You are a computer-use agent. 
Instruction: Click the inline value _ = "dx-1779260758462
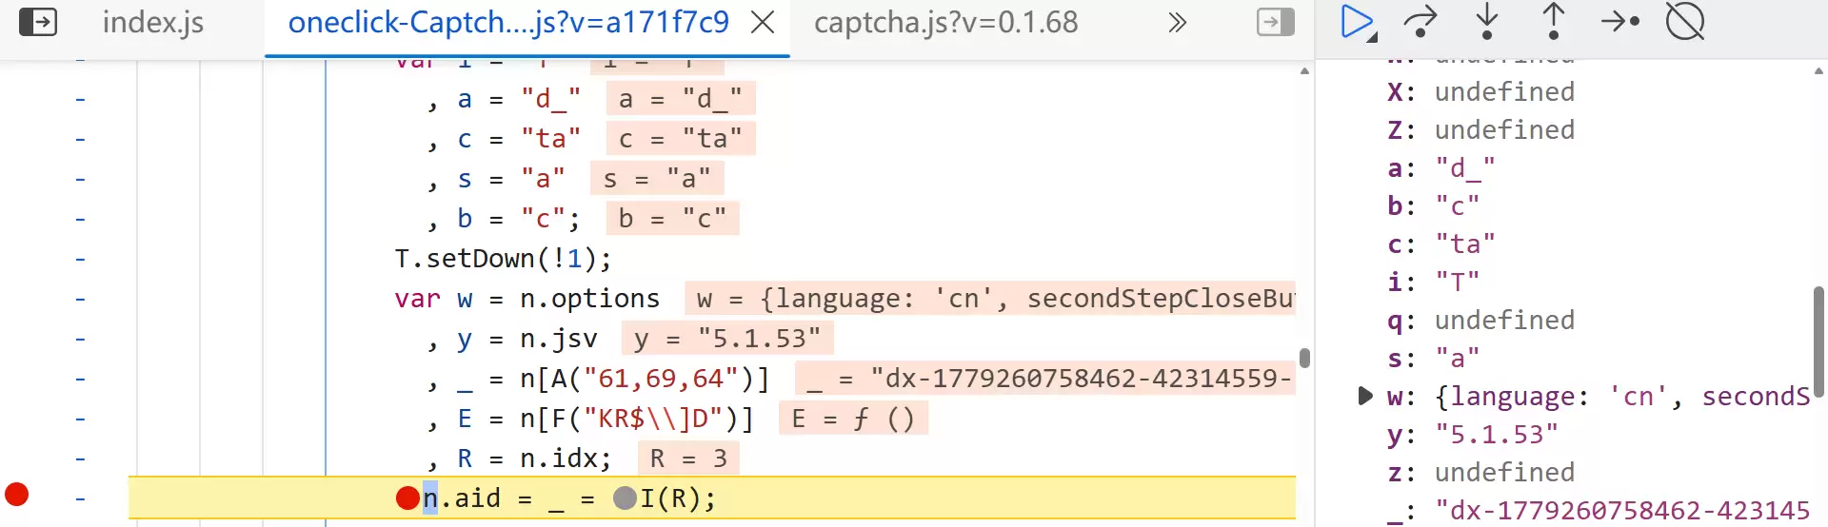pos(1045,379)
